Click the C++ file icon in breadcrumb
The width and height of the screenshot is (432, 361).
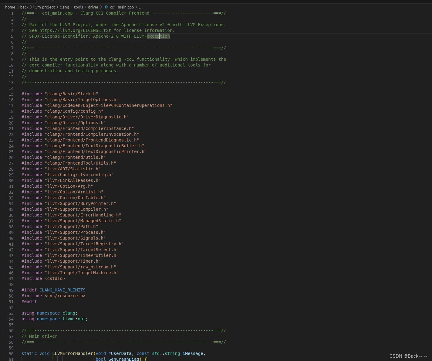point(106,7)
